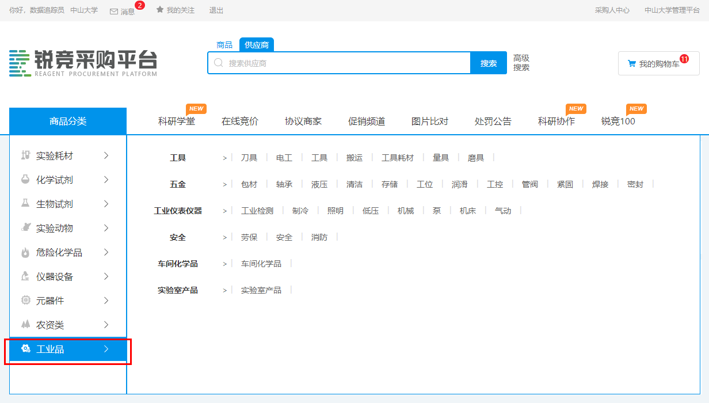Screen dimensions: 709x403
Task: Click the 锐竞采购平台 logo
Action: pyautogui.click(x=83, y=63)
